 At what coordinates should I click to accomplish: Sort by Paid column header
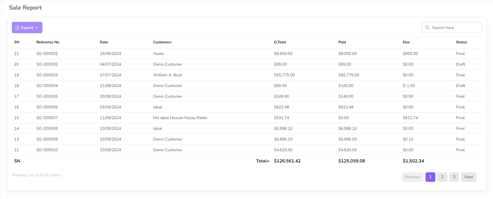click(x=342, y=42)
